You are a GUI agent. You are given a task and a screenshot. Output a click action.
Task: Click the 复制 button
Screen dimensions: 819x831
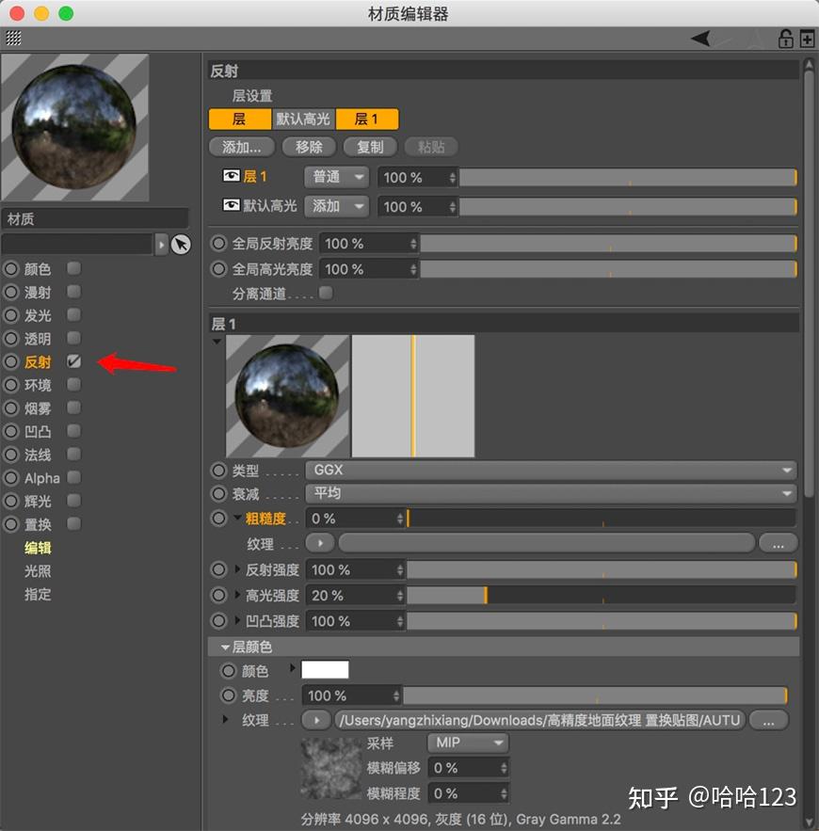coord(369,147)
